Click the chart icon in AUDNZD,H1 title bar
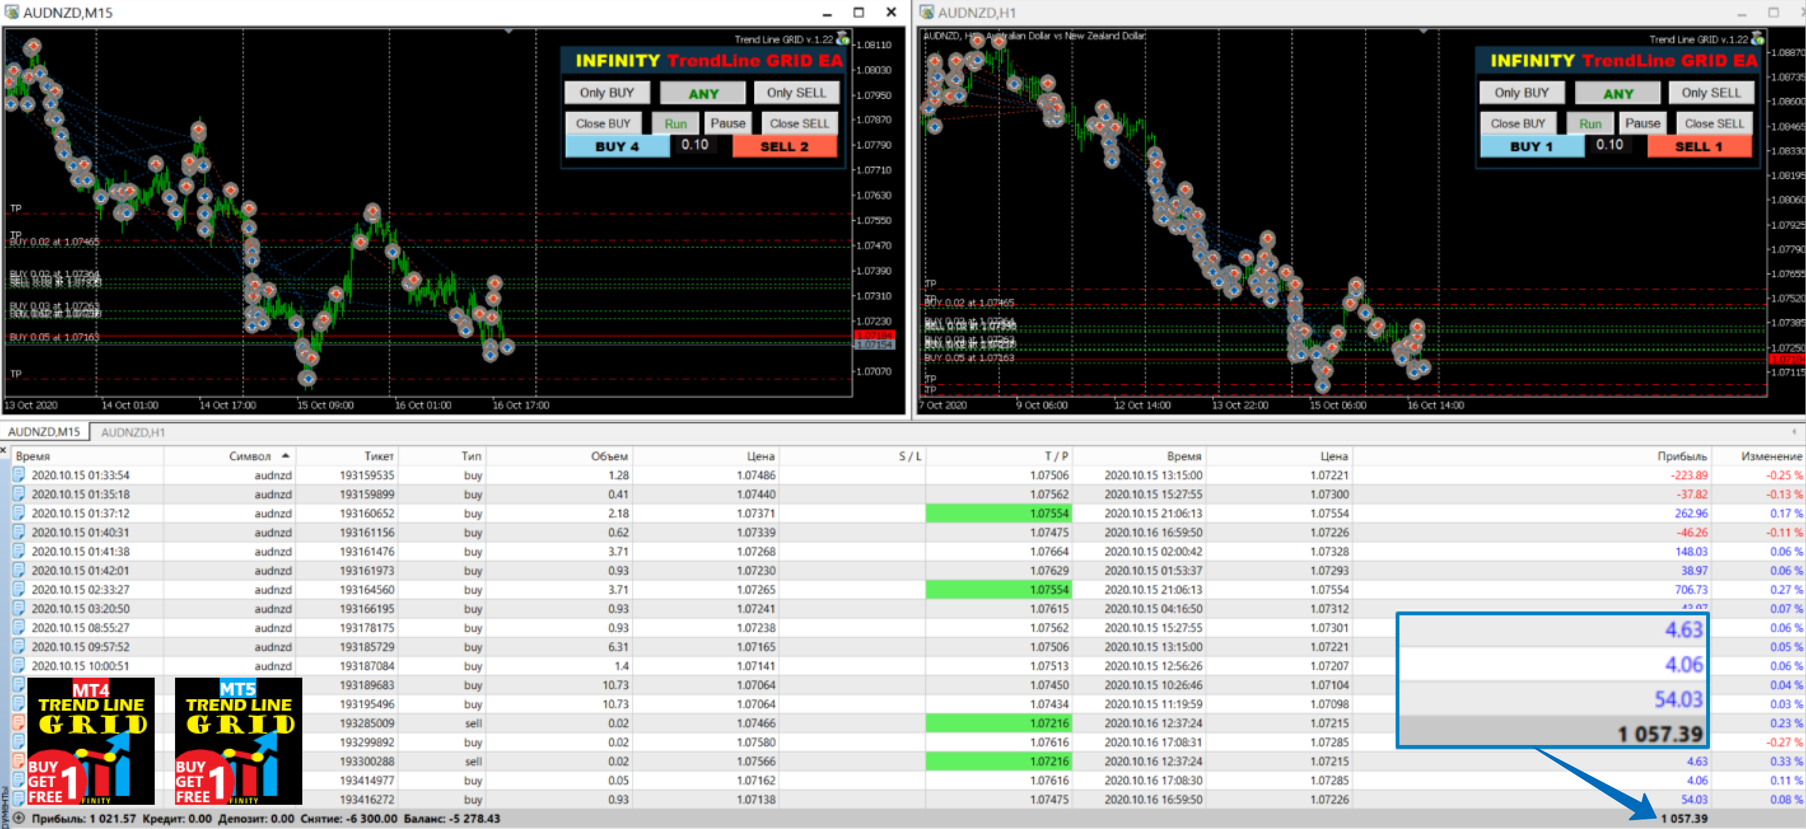The height and width of the screenshot is (829, 1806). (927, 12)
